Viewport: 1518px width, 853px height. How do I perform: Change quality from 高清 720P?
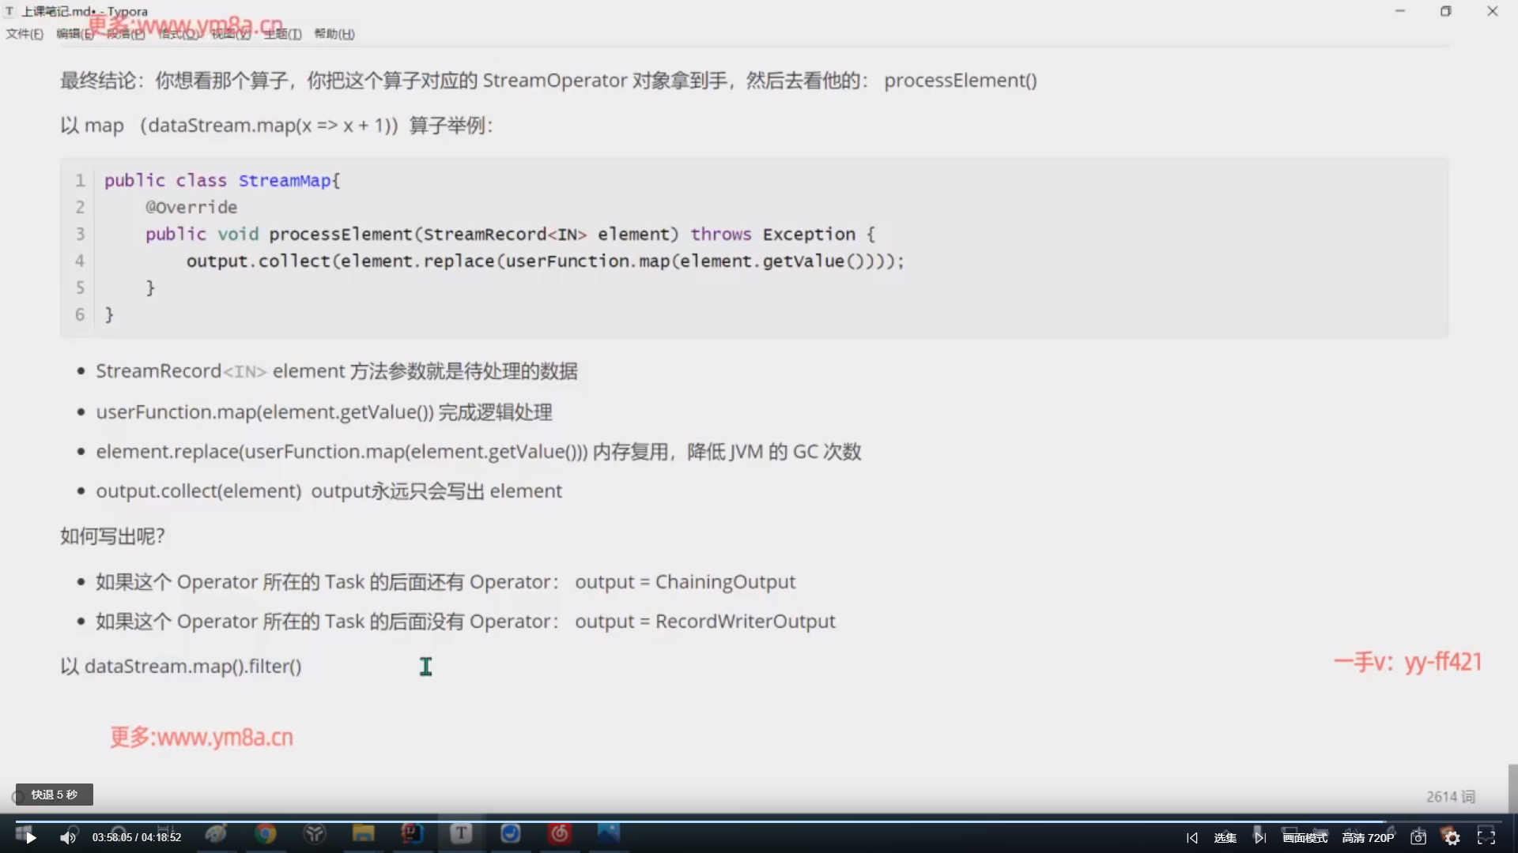tap(1368, 838)
